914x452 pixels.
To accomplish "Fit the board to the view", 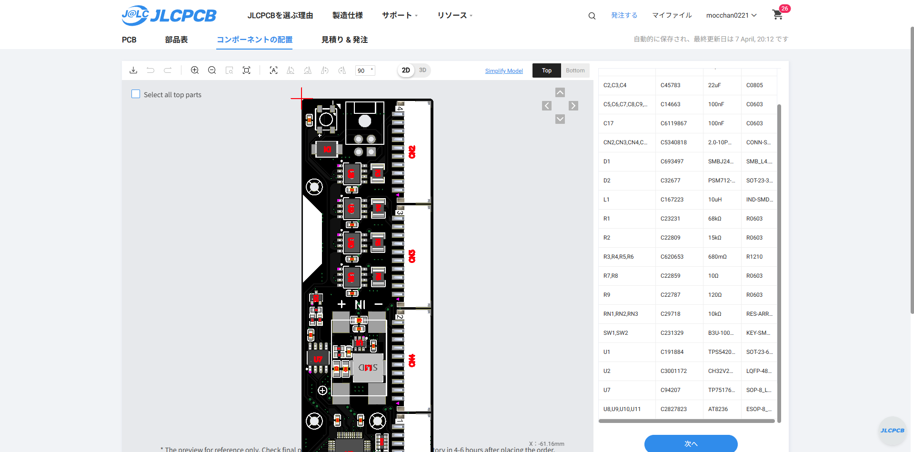I will [x=246, y=70].
